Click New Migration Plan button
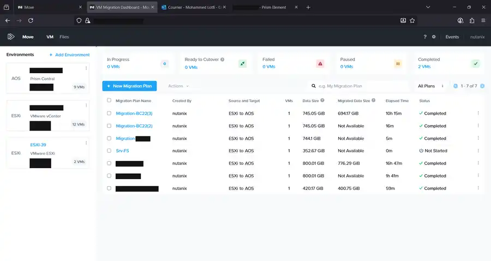Screen dimensions: 491x261 click(x=129, y=86)
